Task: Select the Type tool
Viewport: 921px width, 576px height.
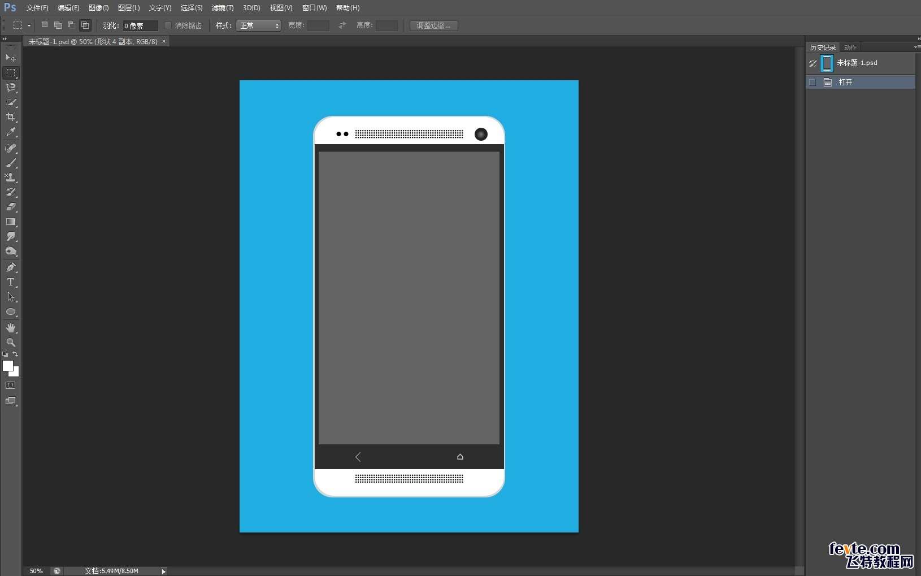Action: coord(11,282)
